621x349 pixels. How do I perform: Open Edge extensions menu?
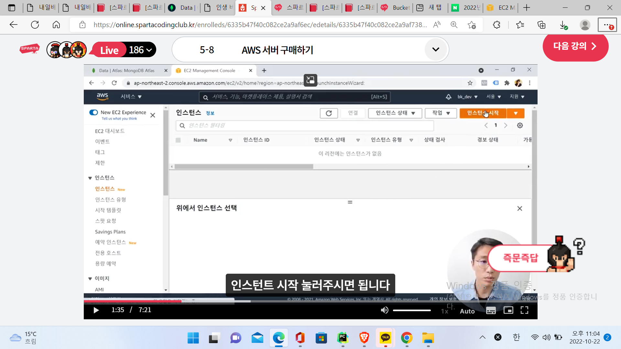[496, 25]
